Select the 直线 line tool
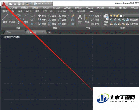The width and height of the screenshot is (139, 110). pyautogui.click(x=5, y=18)
